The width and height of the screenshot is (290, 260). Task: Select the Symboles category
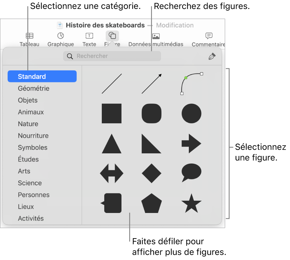[x=33, y=148]
